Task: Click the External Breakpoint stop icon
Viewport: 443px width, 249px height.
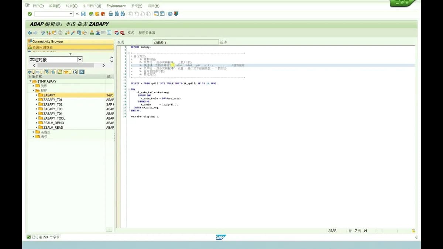Action: pyautogui.click(x=123, y=33)
